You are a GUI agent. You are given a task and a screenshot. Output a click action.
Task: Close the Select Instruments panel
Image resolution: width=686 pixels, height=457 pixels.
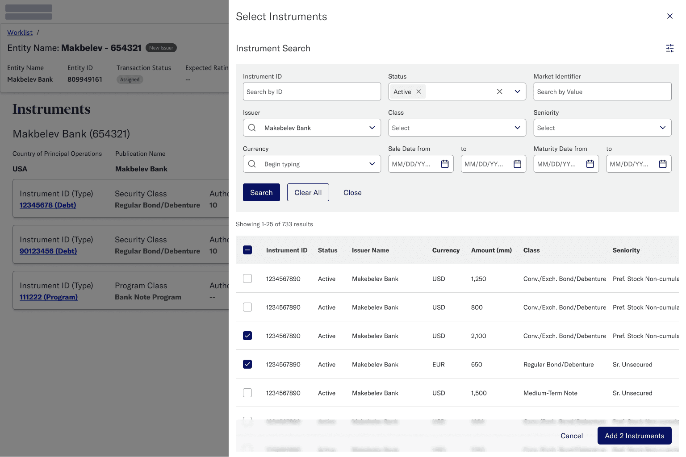point(669,16)
